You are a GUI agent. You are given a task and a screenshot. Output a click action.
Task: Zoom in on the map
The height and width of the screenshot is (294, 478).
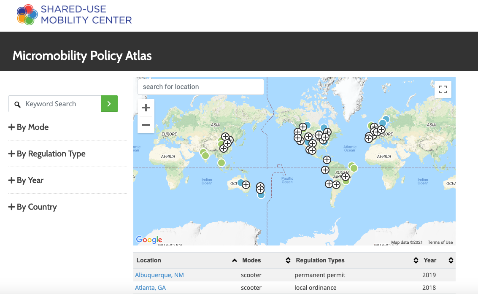(x=146, y=108)
